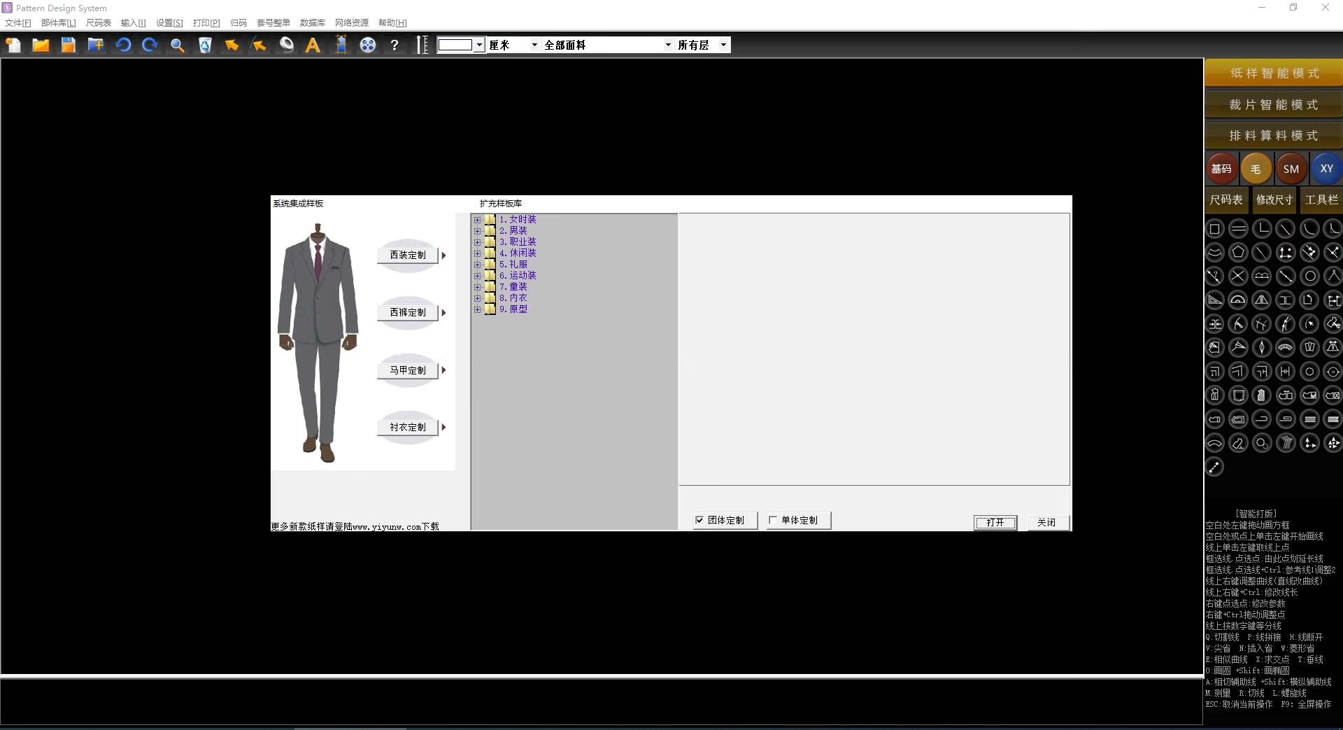Click the text tool letter A icon
This screenshot has height=730, width=1343.
[x=313, y=45]
